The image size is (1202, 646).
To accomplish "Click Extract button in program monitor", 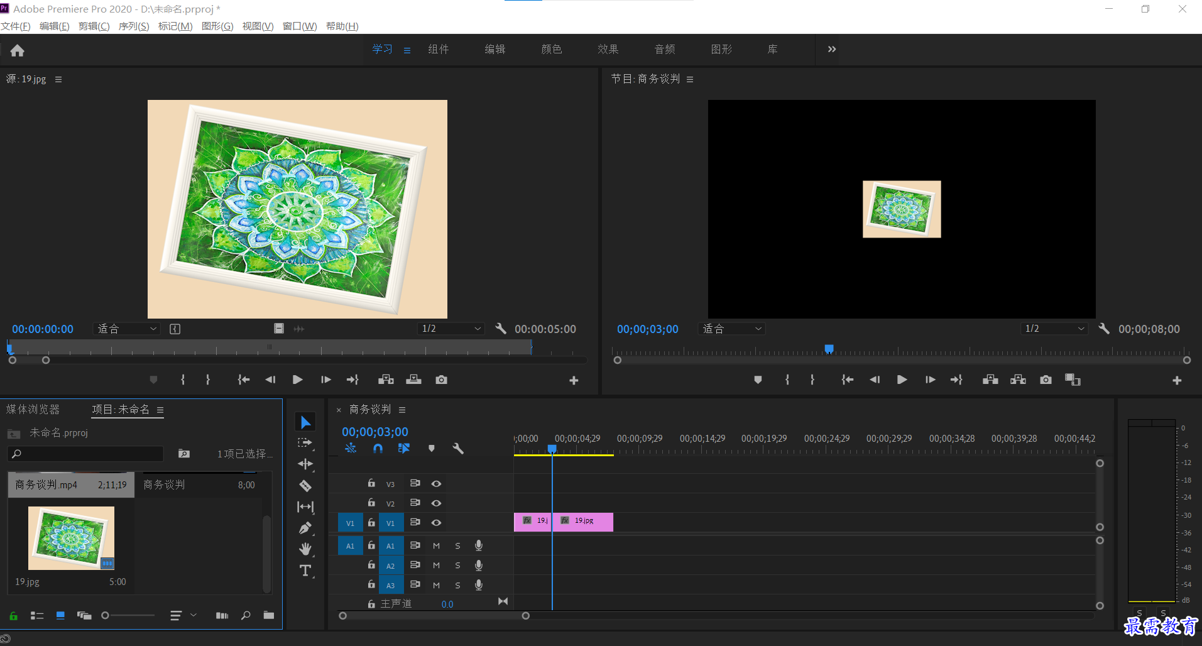I will coord(1018,380).
